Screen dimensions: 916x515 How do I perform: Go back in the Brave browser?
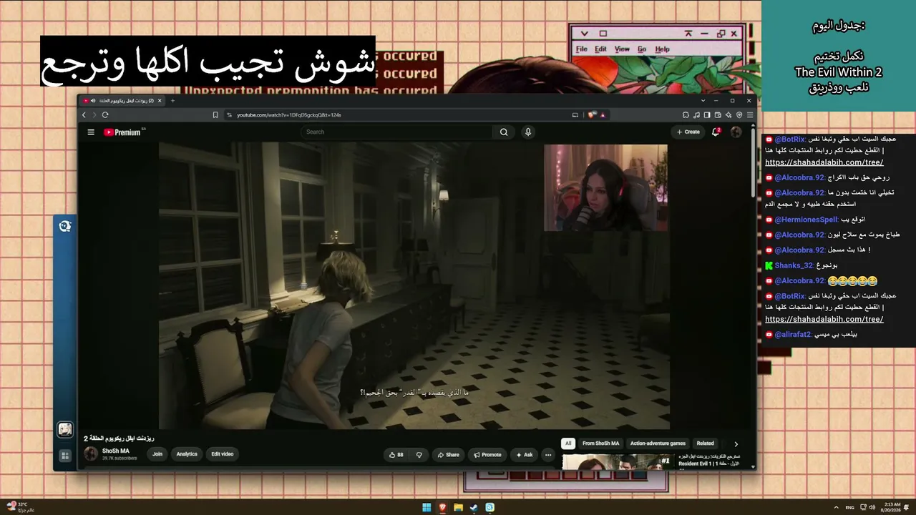click(x=84, y=114)
